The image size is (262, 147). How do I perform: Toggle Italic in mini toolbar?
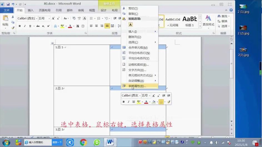(128, 102)
